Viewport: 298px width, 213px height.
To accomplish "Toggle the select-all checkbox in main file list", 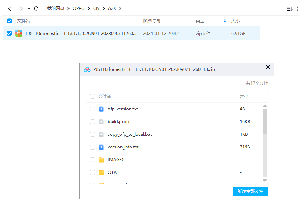I will 10,21.
